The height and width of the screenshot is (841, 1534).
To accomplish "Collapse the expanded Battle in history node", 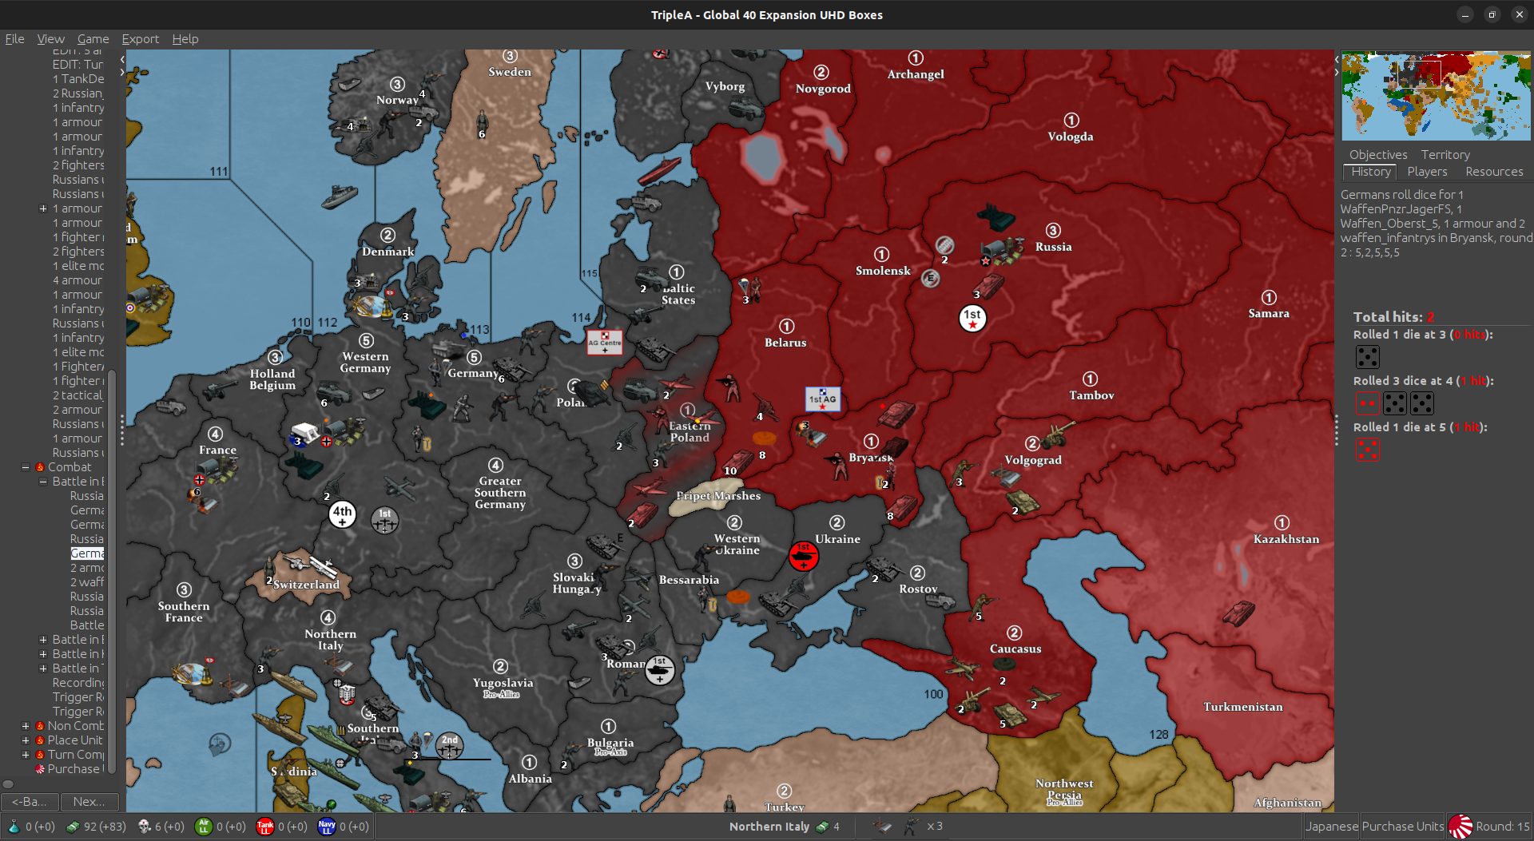I will pyautogui.click(x=43, y=482).
